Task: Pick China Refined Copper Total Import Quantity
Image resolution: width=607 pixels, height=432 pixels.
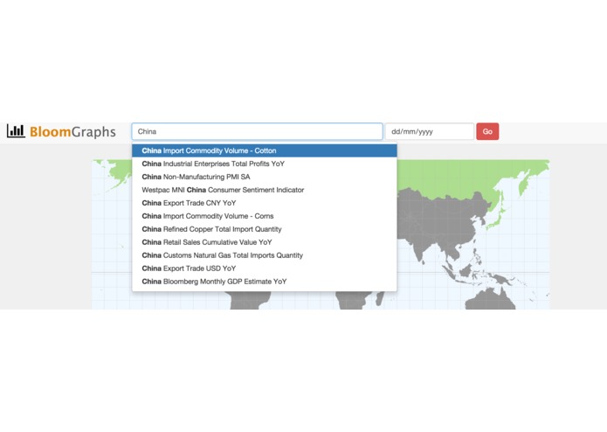Action: (x=265, y=229)
